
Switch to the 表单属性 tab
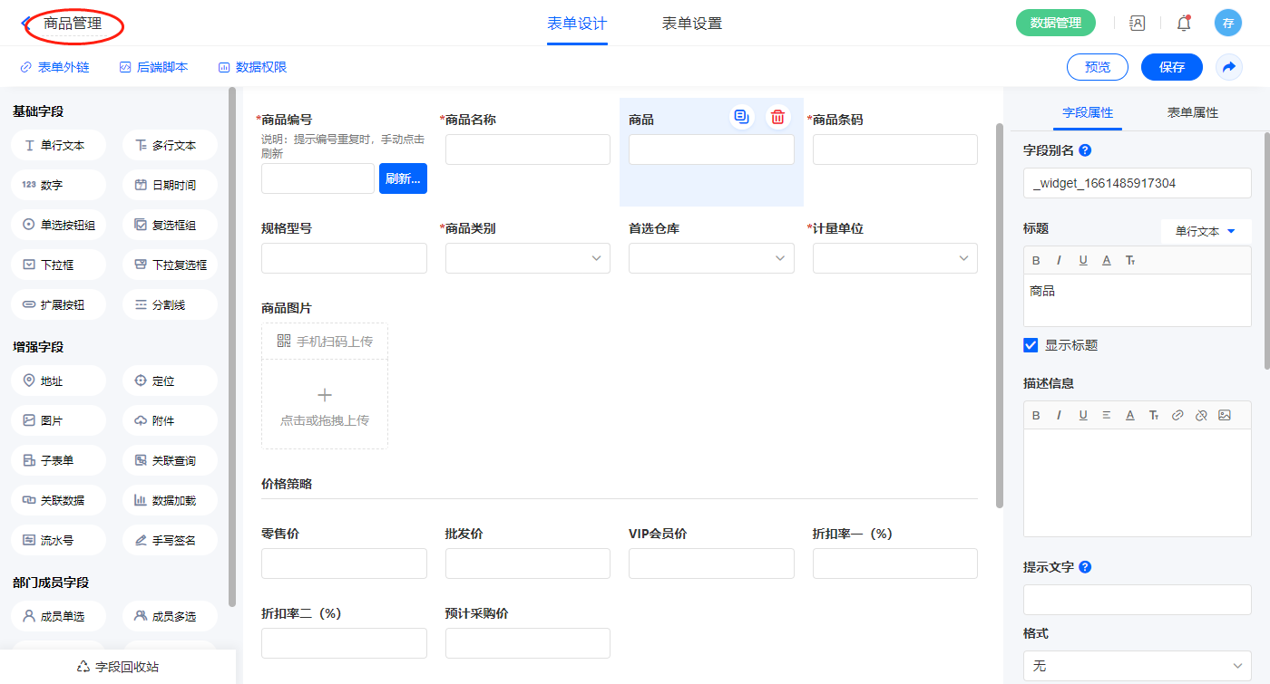[1192, 112]
